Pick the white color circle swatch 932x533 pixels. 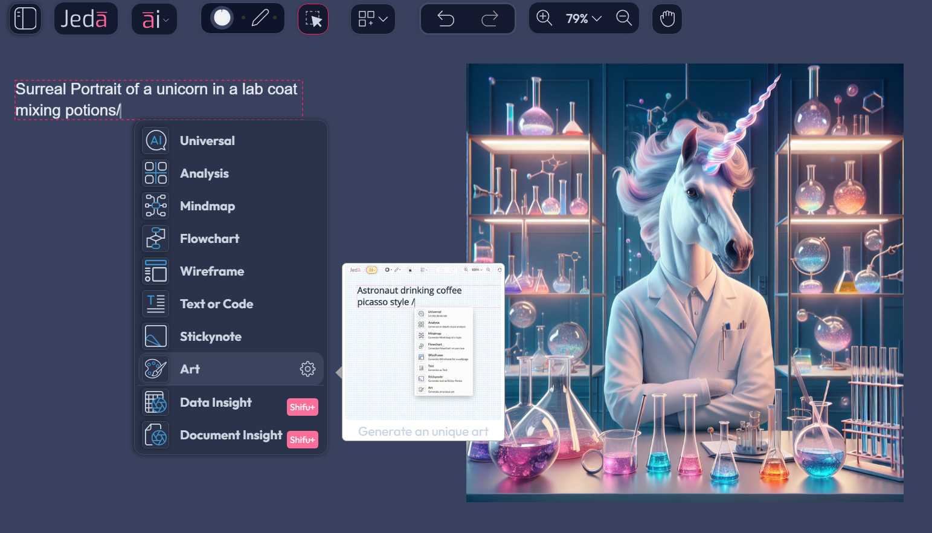coord(222,18)
